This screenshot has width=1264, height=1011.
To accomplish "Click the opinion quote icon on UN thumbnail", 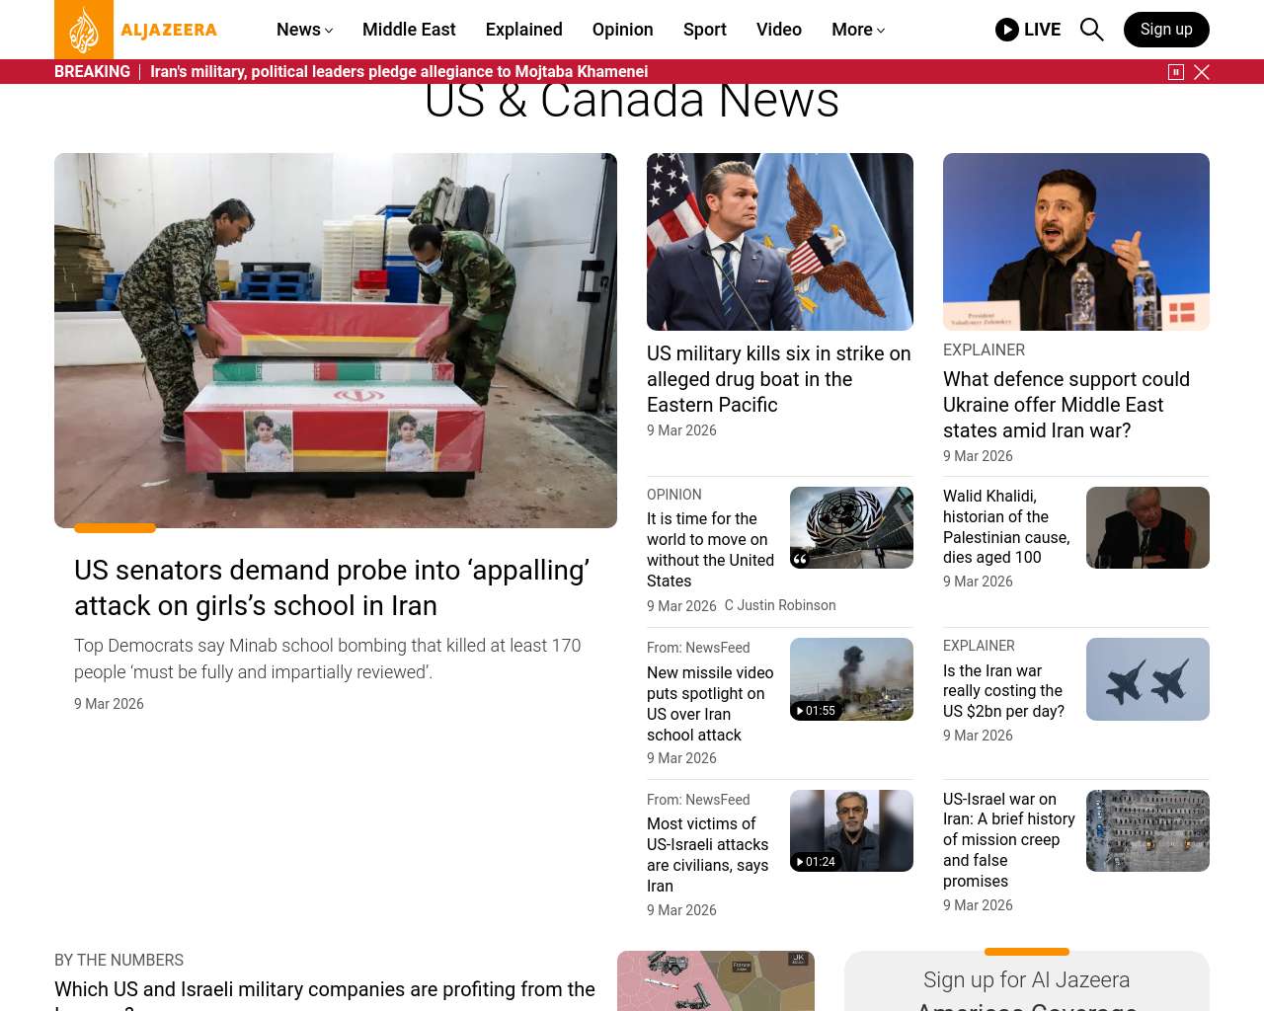I will coord(801,559).
